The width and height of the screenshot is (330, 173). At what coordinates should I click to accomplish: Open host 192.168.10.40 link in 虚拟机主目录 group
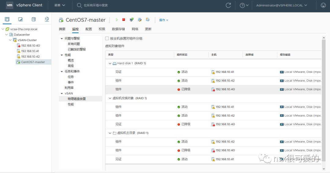(225, 150)
